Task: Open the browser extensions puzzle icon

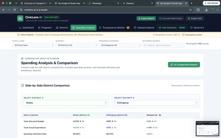Action: pyautogui.click(x=198, y=10)
